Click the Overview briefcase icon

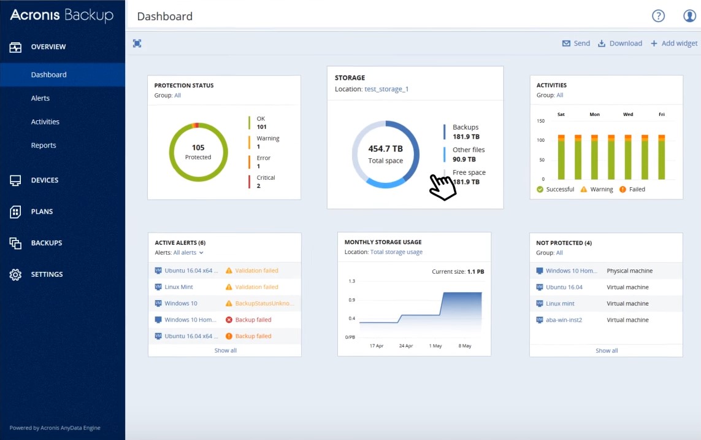[15, 47]
